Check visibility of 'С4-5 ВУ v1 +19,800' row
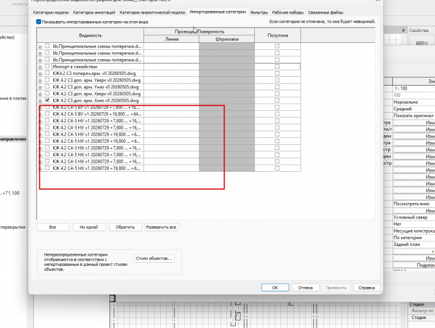Image resolution: width=435 pixels, height=328 pixels. (x=47, y=114)
